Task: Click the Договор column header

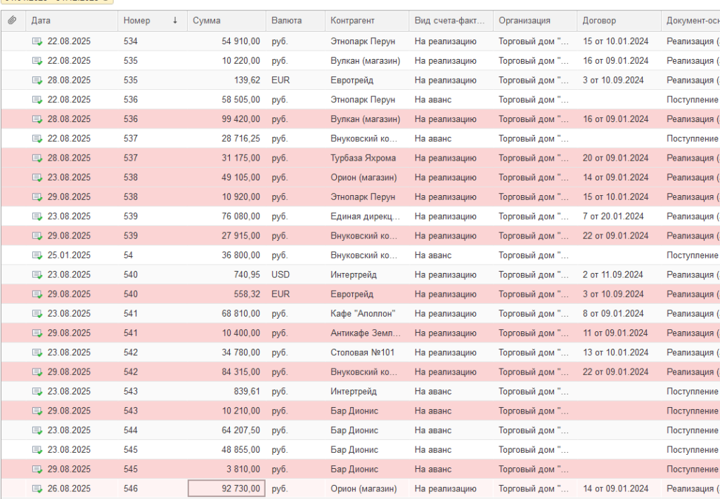Action: [x=599, y=21]
